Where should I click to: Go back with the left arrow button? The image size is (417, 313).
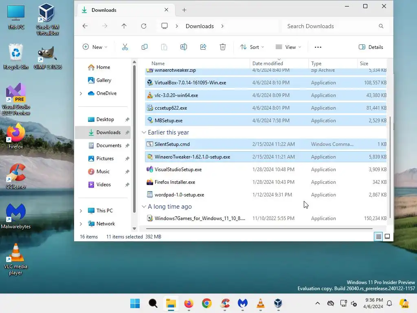pyautogui.click(x=85, y=26)
